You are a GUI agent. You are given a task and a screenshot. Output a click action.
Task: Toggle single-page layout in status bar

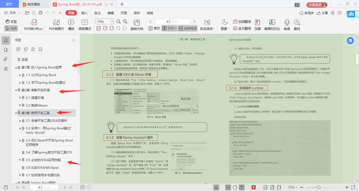235,187
